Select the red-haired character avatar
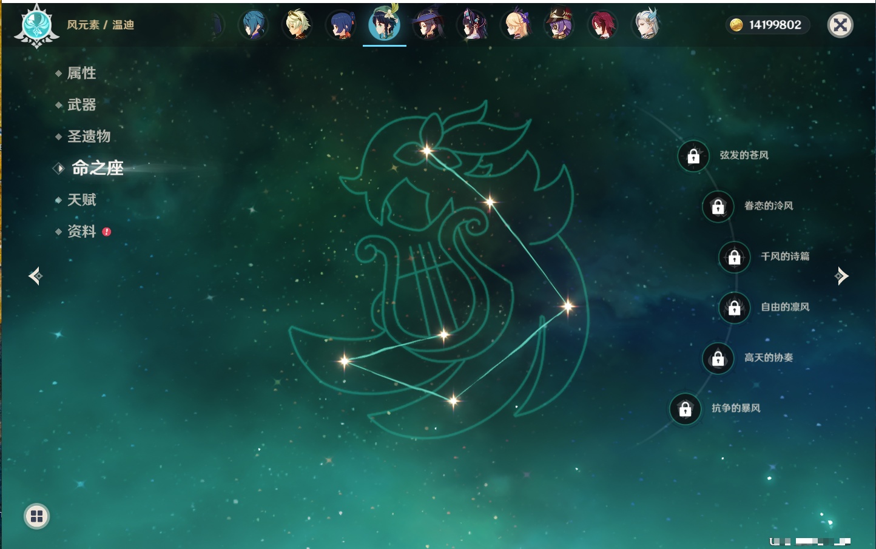Image resolution: width=876 pixels, height=549 pixels. [x=603, y=25]
